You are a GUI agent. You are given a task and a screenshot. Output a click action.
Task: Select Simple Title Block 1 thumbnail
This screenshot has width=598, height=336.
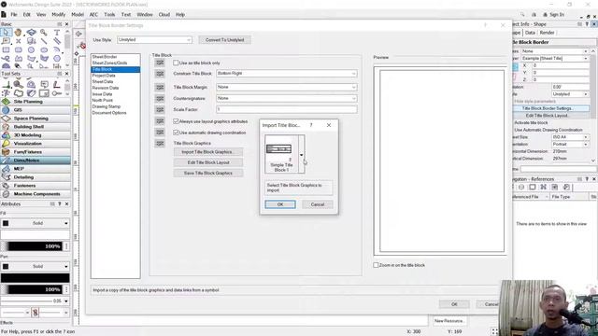281,154
